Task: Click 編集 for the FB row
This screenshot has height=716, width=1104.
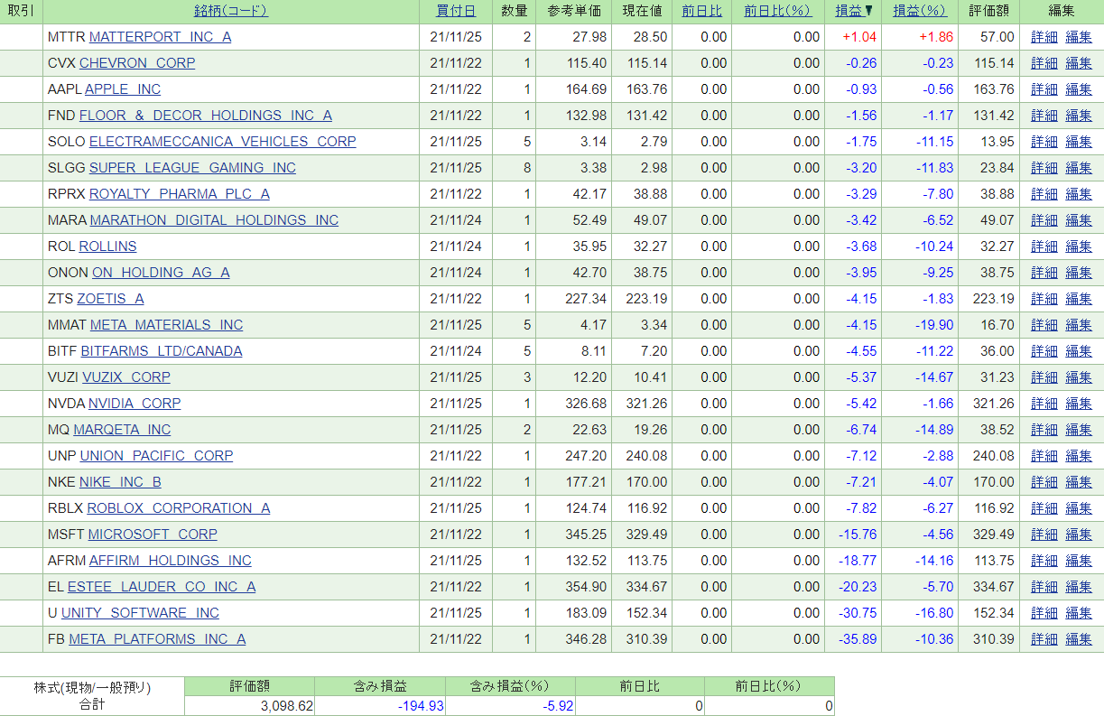Action: click(x=1079, y=639)
